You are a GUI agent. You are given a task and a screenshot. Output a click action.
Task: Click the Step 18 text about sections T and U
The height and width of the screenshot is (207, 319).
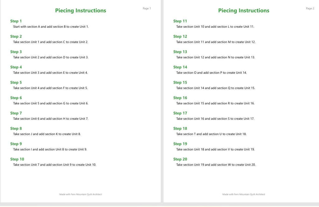coord(212,134)
